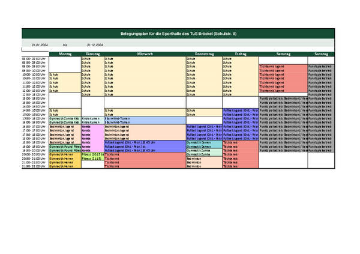Select the '21:30 - 22:00 Uhr' time label

(34, 166)
